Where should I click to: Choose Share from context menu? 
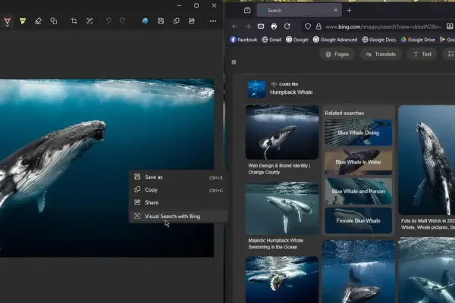[x=178, y=202]
